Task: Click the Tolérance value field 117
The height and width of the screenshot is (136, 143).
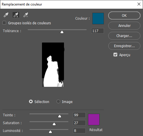Action: pyautogui.click(x=98, y=31)
